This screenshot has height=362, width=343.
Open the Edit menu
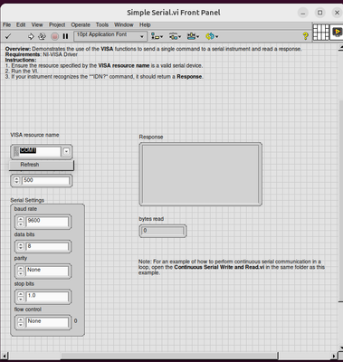point(21,25)
